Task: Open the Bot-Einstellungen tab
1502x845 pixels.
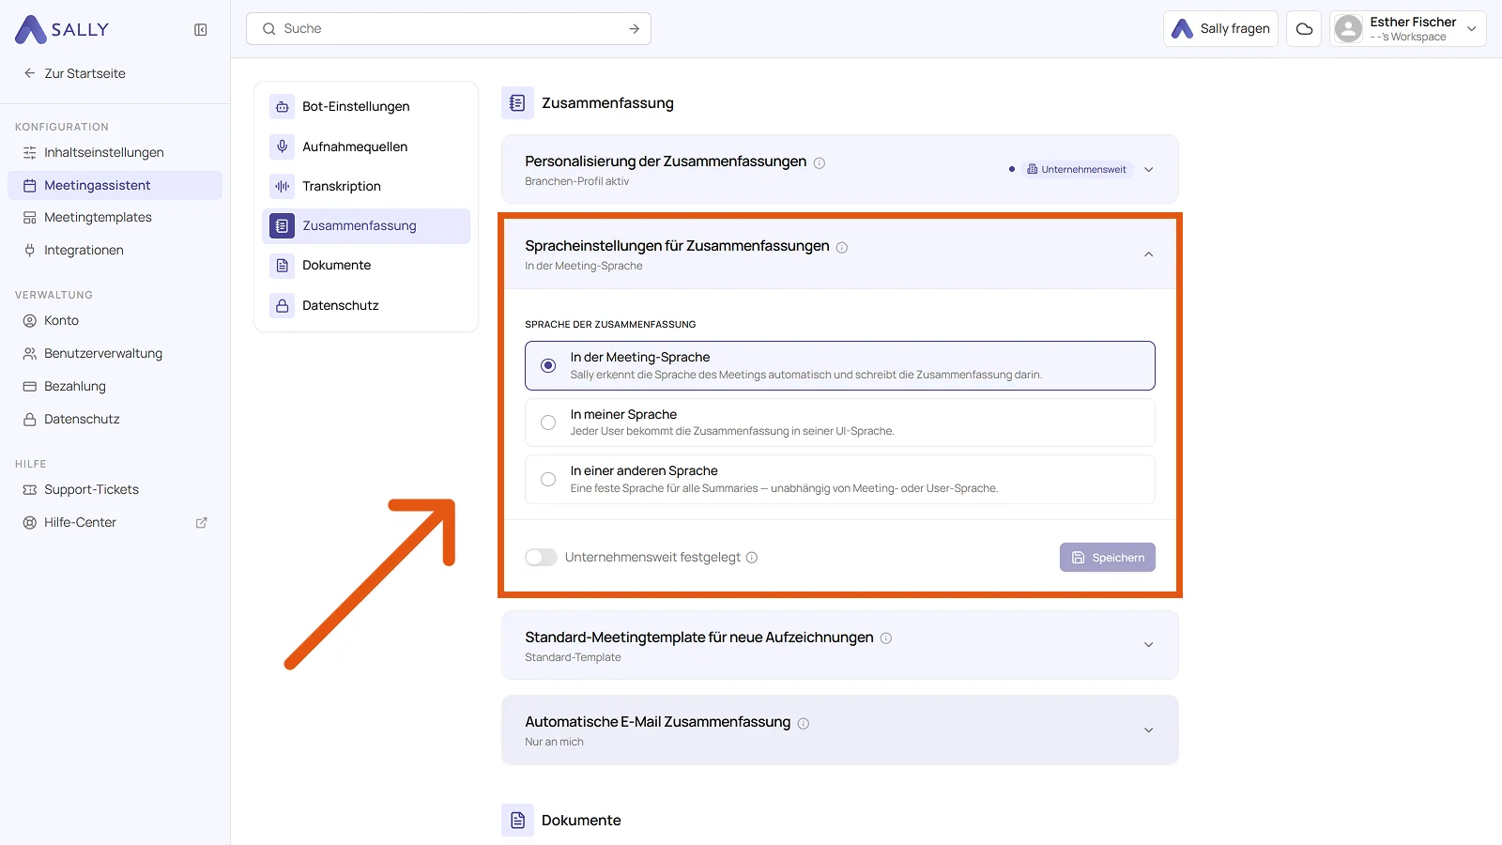Action: coord(366,107)
